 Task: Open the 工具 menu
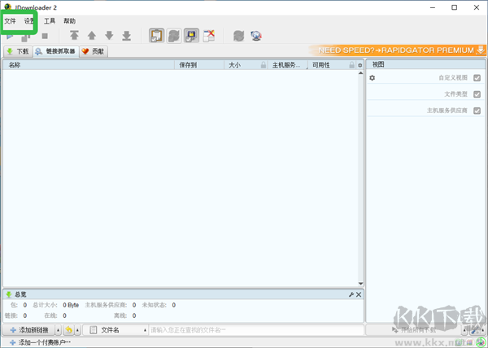tap(50, 21)
